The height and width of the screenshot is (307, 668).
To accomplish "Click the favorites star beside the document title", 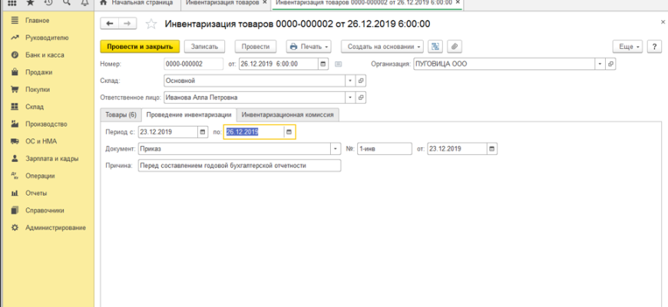I will (152, 25).
